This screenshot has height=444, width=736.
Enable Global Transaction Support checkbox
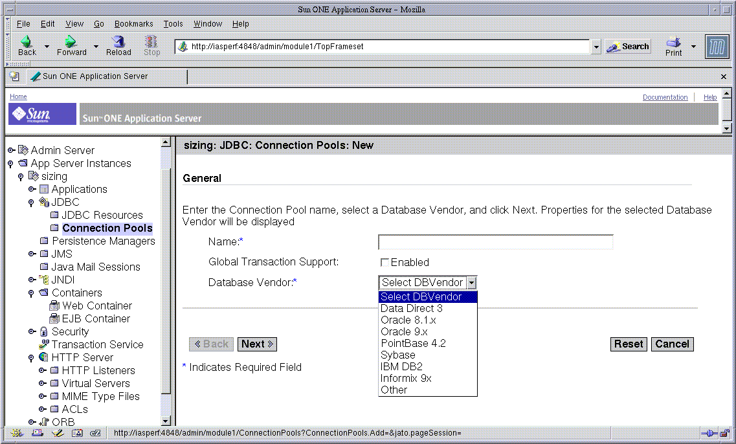pyautogui.click(x=385, y=262)
